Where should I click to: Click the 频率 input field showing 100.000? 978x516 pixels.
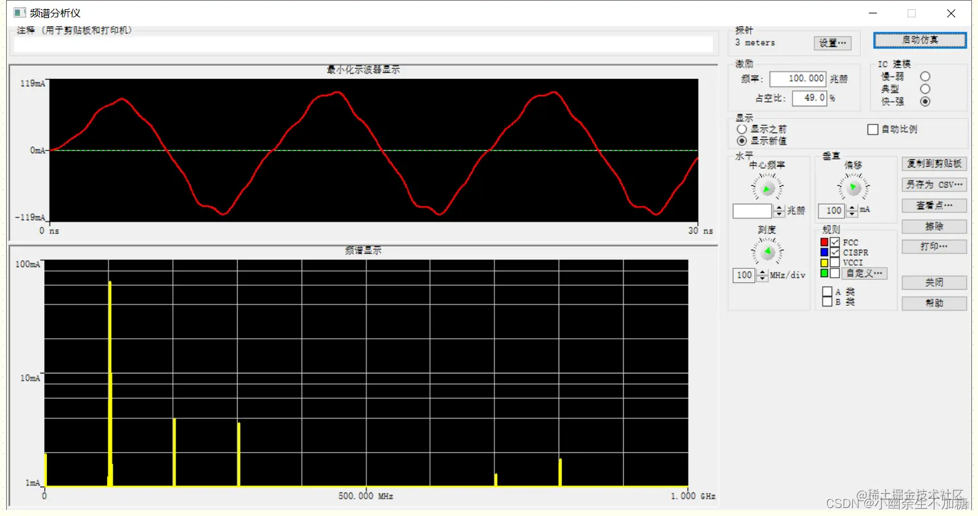point(797,79)
